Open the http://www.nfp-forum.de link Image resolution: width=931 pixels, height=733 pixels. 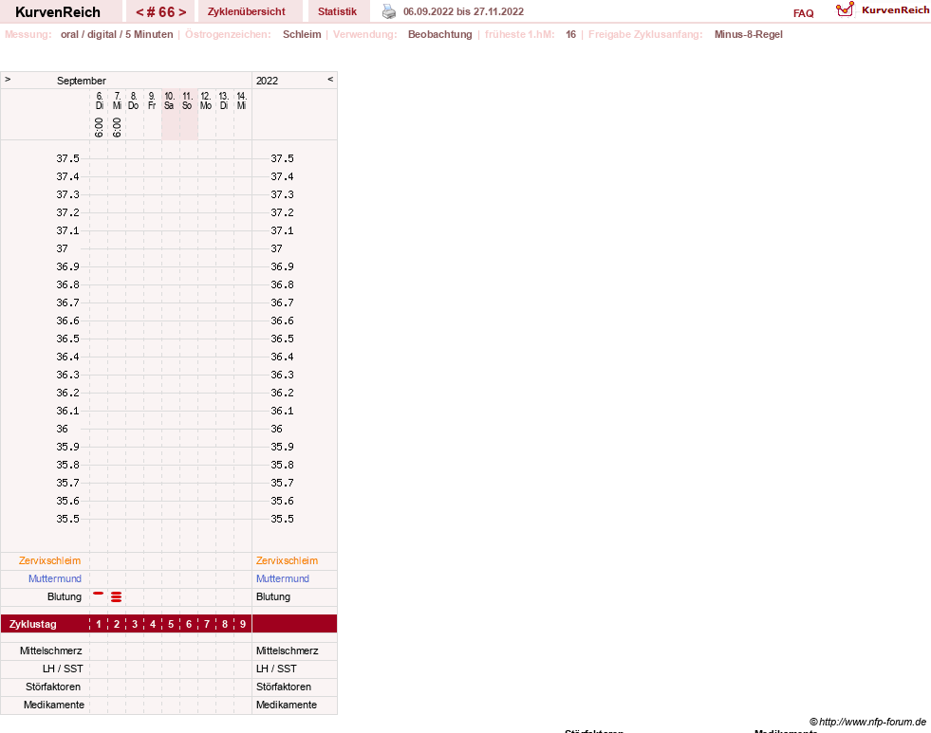pos(872,722)
